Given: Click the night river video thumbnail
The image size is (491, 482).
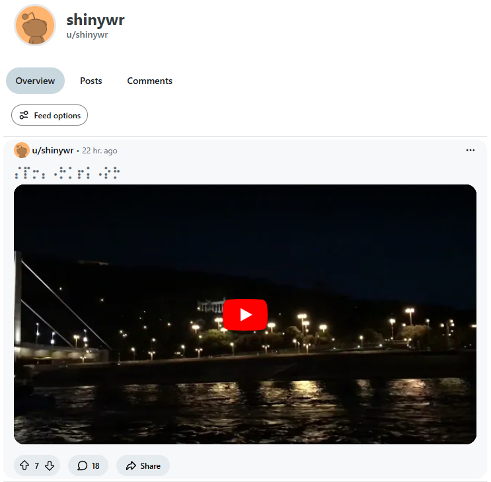Looking at the screenshot, I should click(245, 314).
